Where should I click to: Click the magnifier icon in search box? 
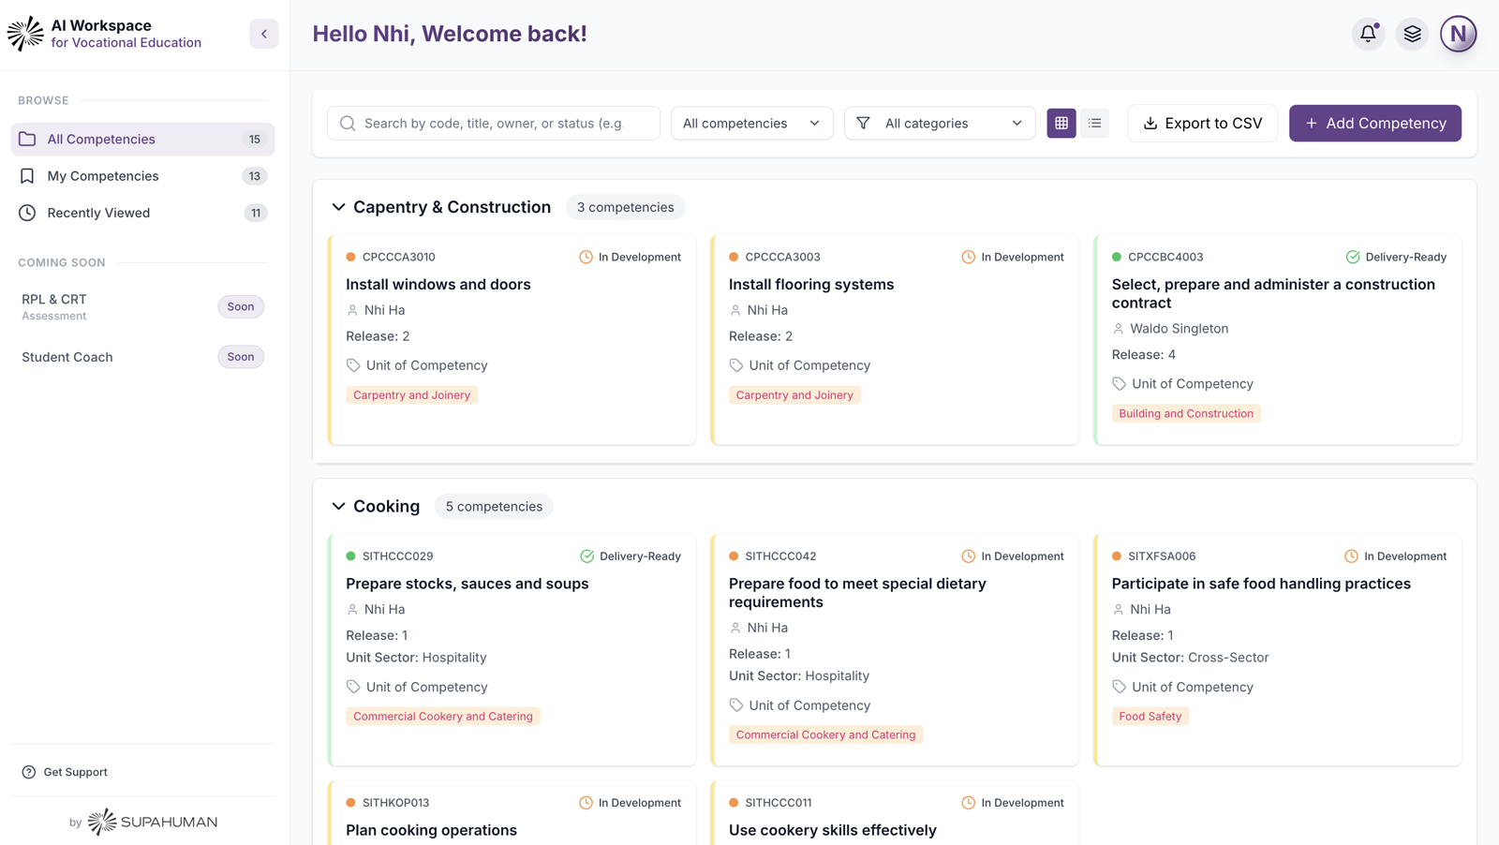[x=348, y=124]
